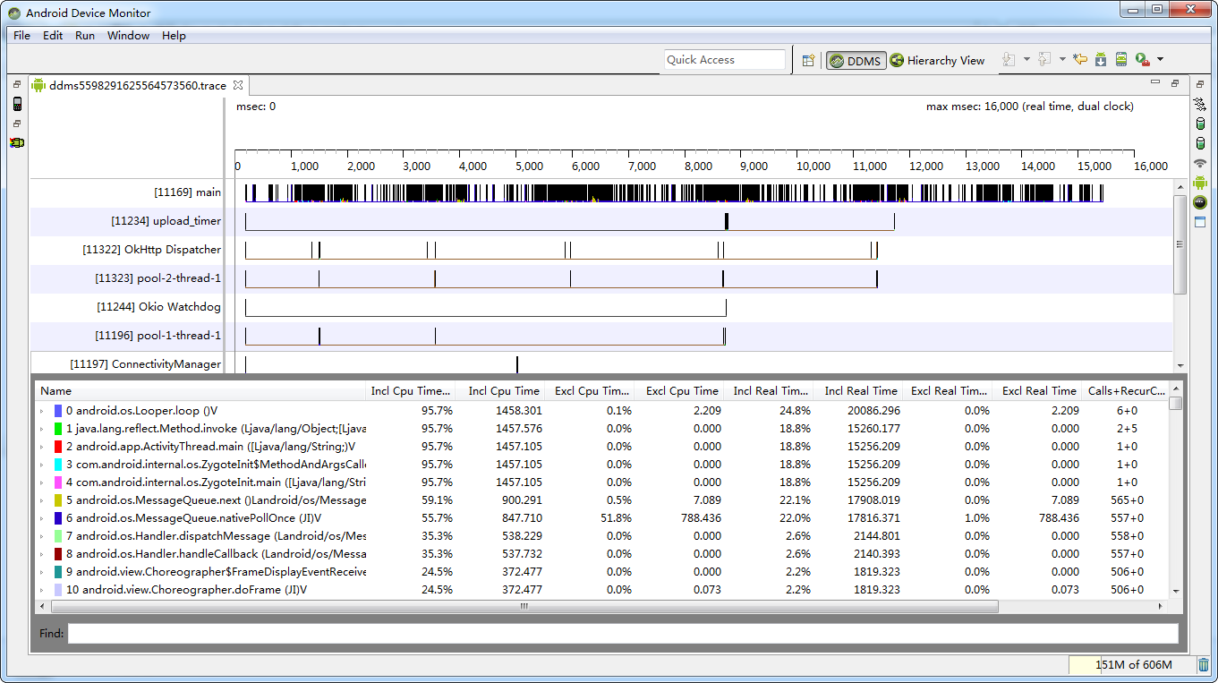Screen dimensions: 1218x683
Task: Click the previous annotation arrow-up page icon
Action: pos(1044,60)
